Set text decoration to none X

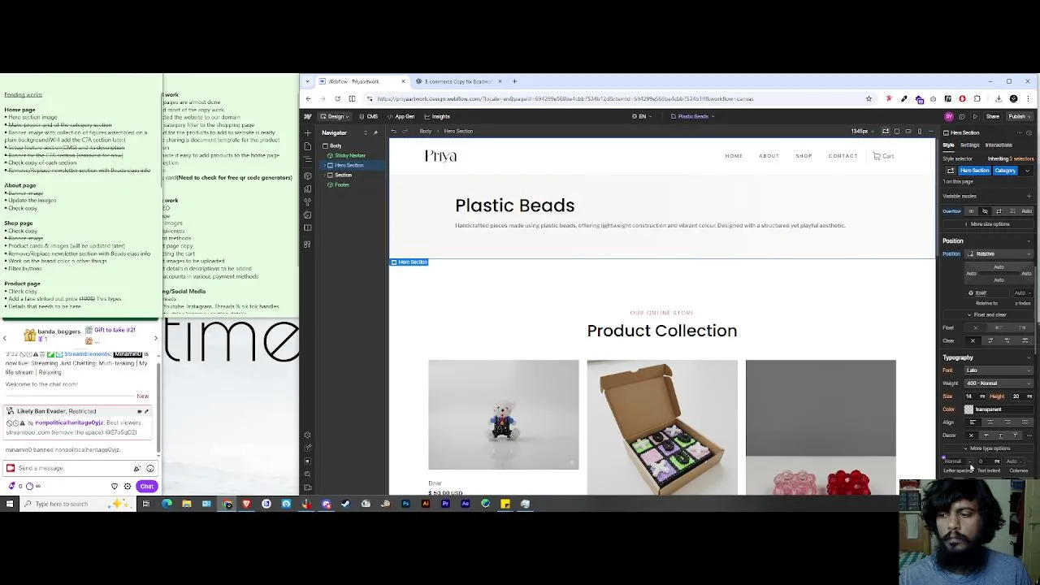click(x=971, y=435)
